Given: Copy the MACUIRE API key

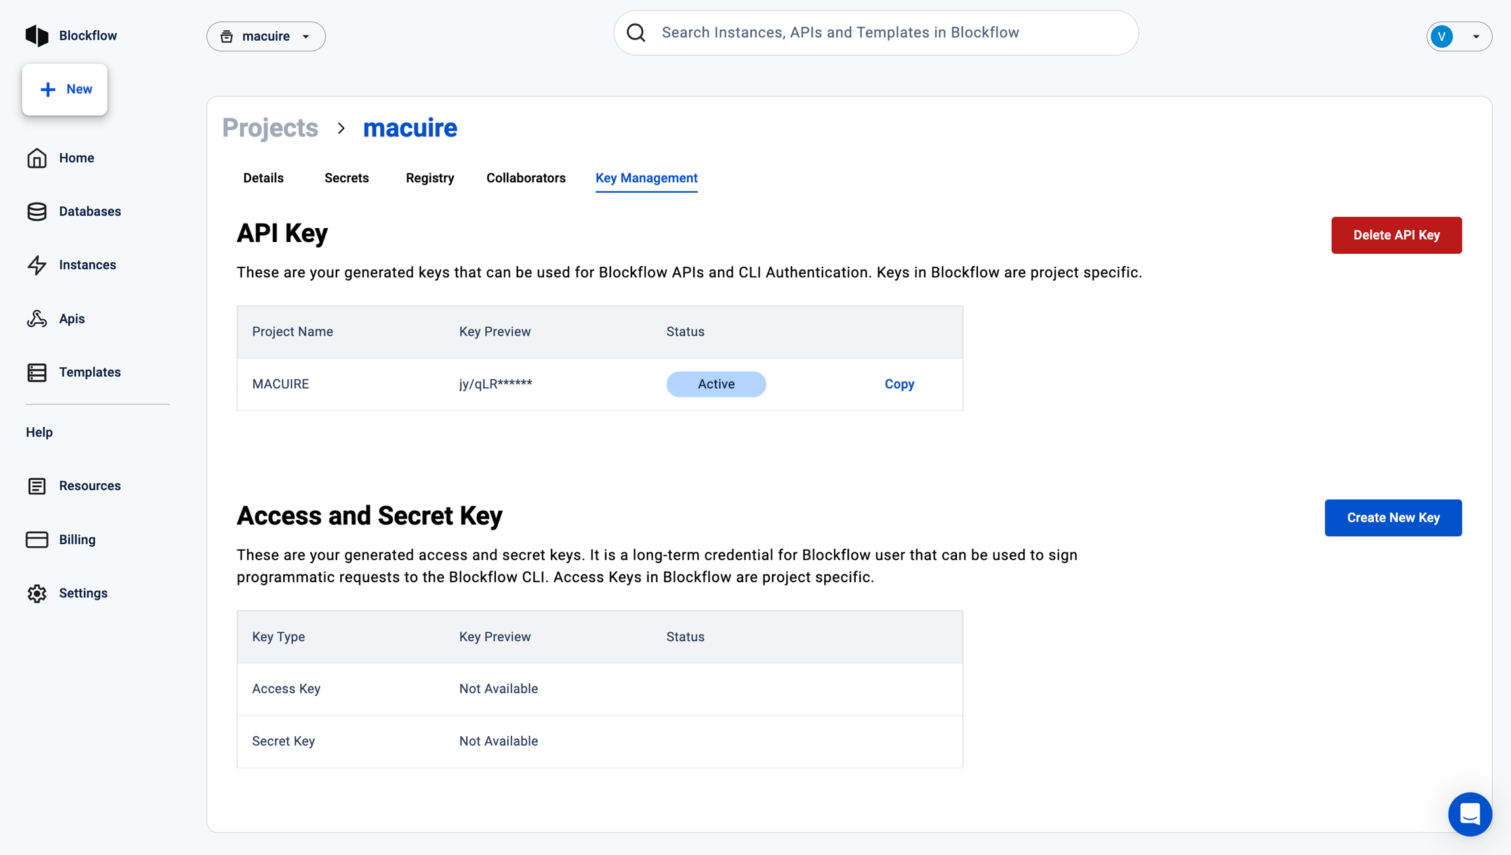Looking at the screenshot, I should click(899, 384).
